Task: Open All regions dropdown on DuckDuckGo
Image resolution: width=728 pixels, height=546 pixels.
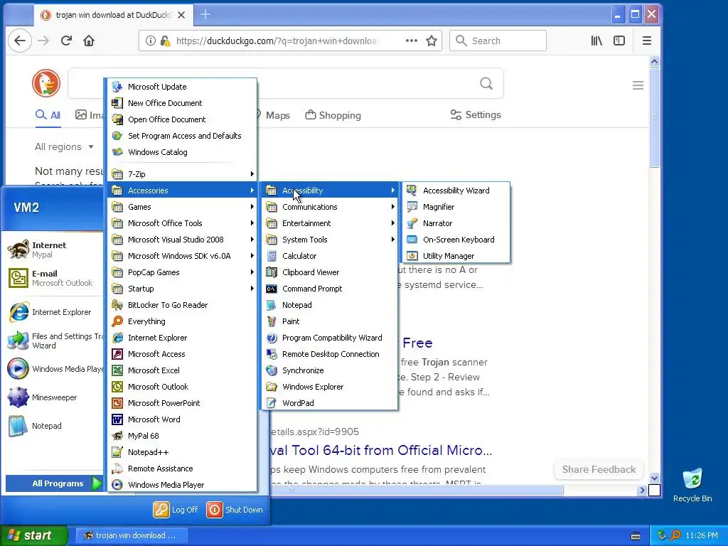Action: pyautogui.click(x=64, y=146)
